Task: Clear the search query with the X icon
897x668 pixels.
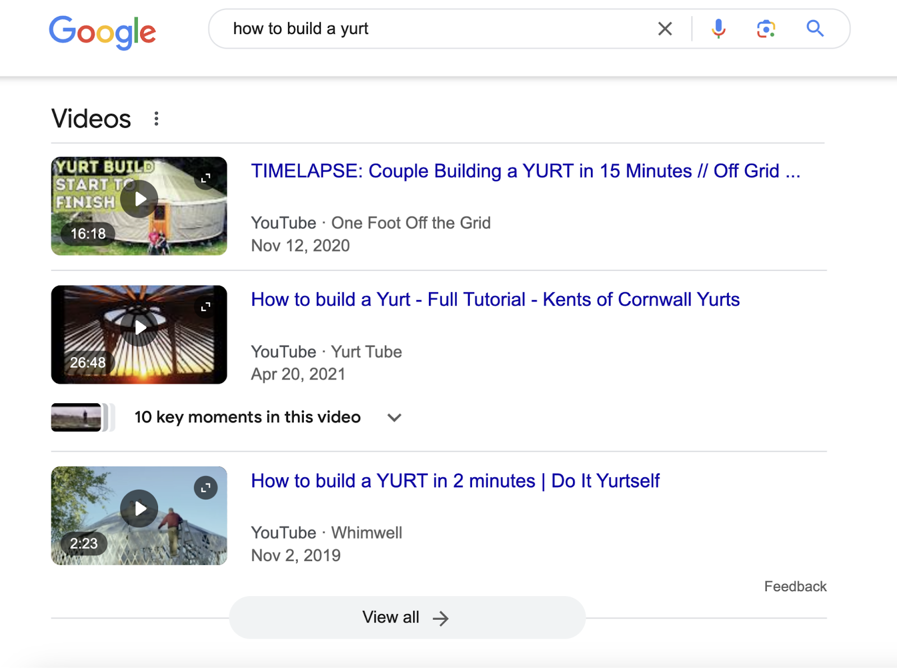Action: [x=665, y=29]
